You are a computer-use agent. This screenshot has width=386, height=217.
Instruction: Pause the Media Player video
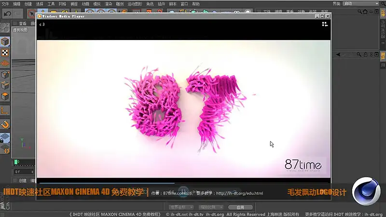(x=183, y=190)
